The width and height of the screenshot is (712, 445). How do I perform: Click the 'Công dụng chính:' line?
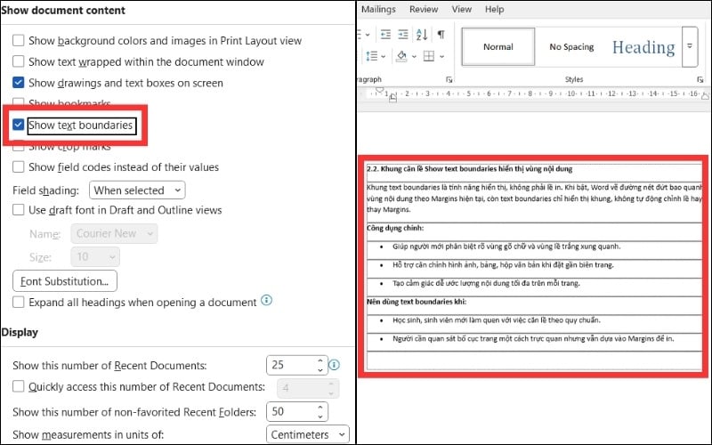(395, 228)
